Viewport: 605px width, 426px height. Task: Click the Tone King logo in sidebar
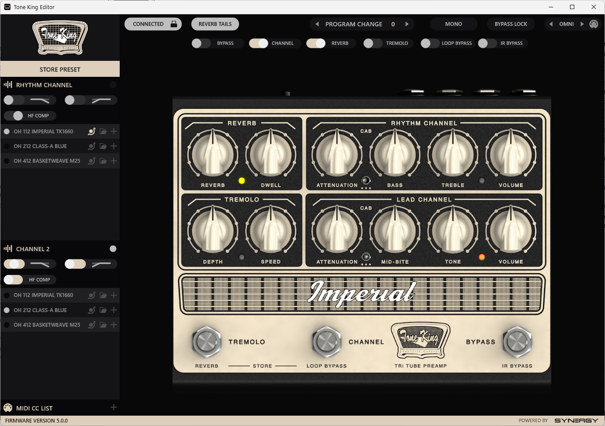pos(60,38)
